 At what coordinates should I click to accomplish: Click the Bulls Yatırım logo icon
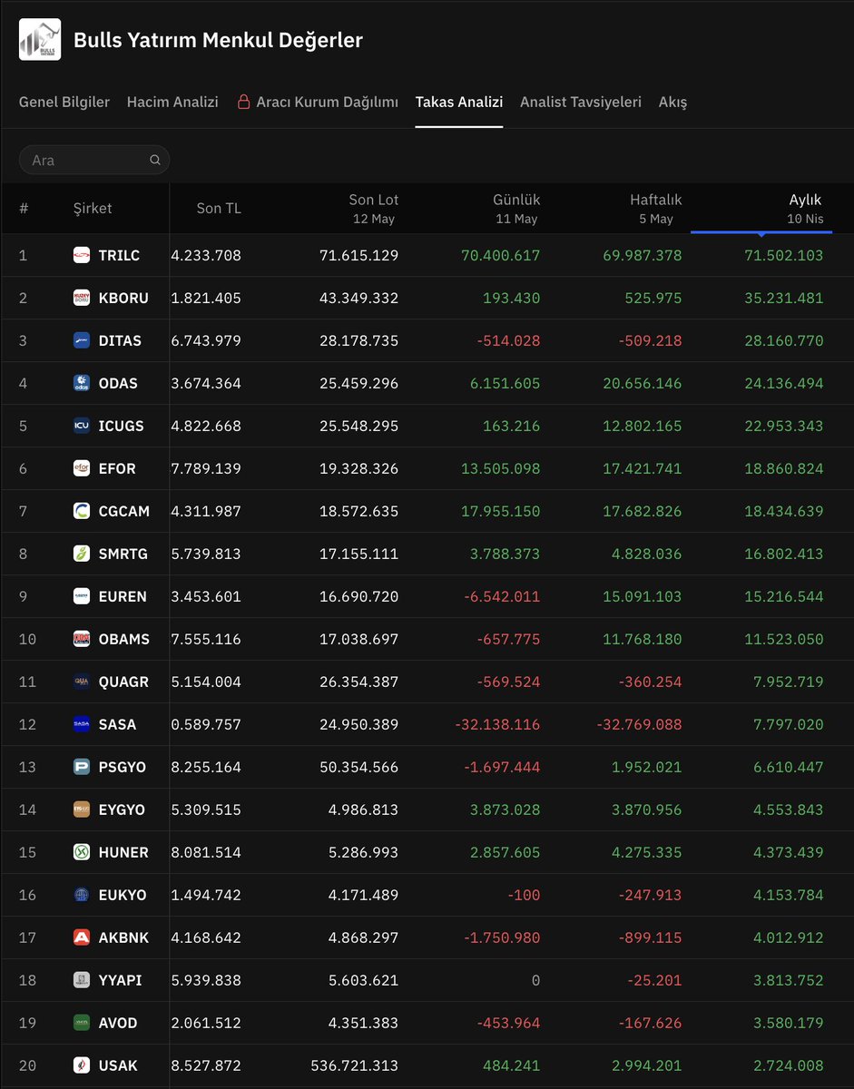40,40
